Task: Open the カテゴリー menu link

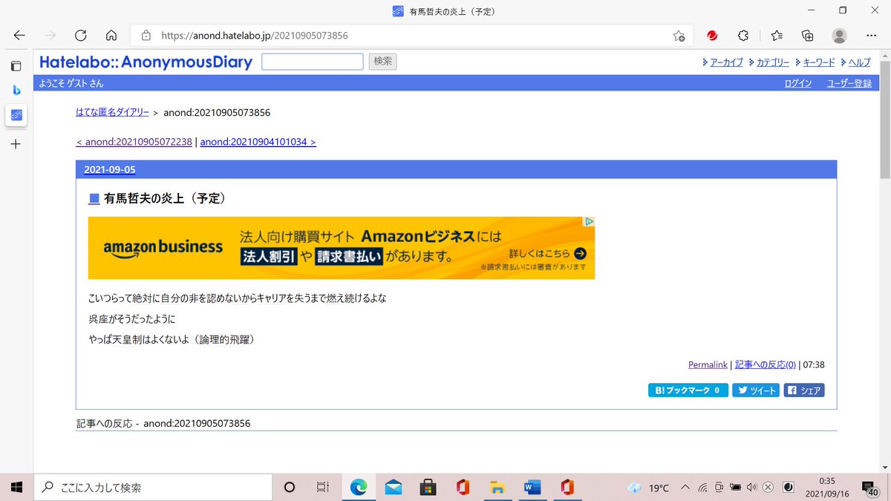Action: (x=772, y=62)
